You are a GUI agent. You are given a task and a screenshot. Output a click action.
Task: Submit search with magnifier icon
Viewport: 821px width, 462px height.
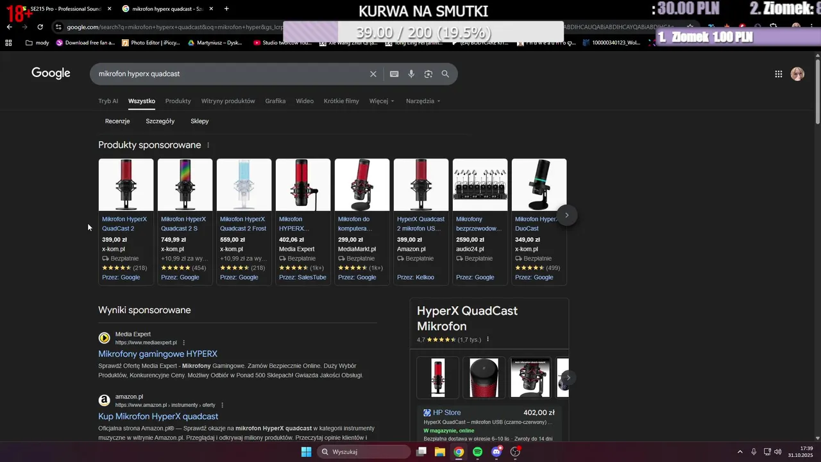pos(445,74)
